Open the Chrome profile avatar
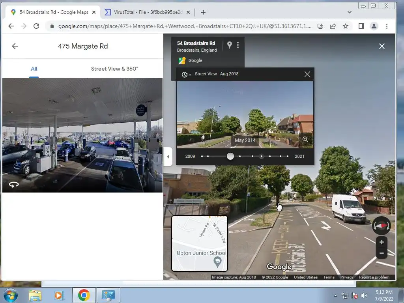 [374, 26]
